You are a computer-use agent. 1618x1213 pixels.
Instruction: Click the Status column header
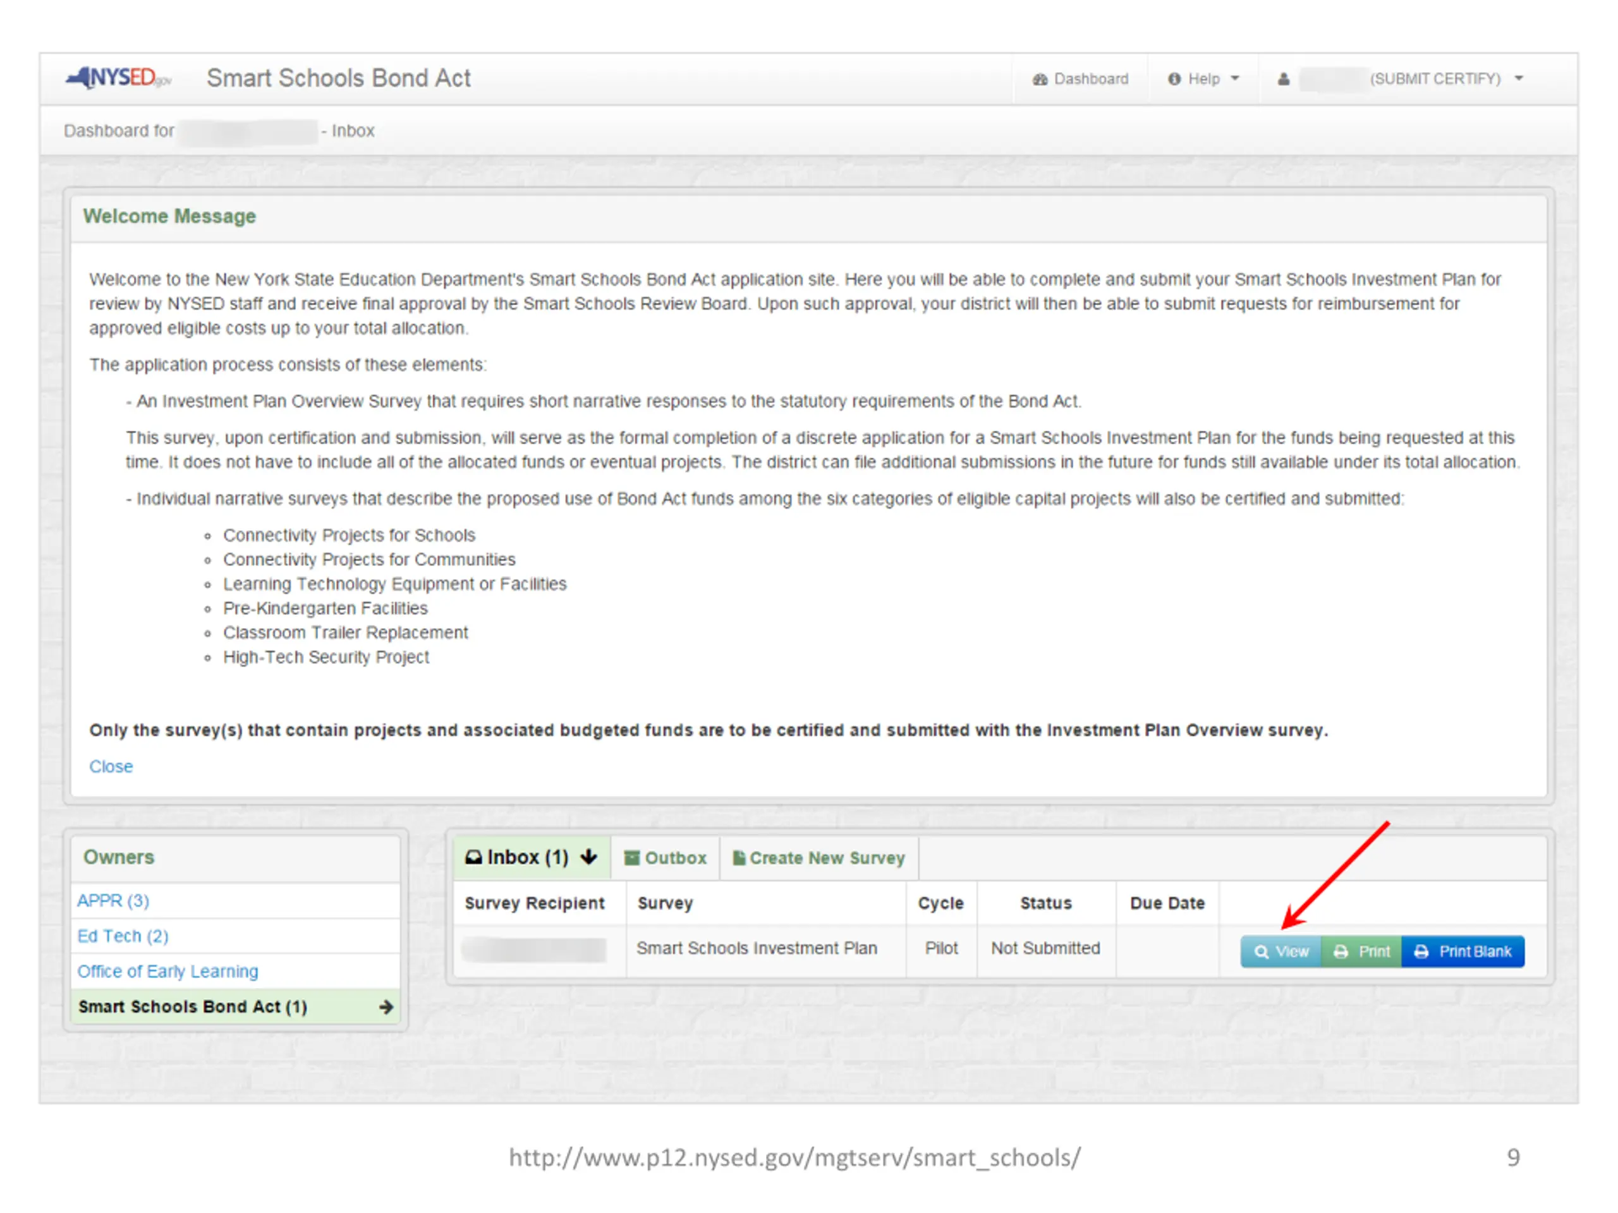1046,903
